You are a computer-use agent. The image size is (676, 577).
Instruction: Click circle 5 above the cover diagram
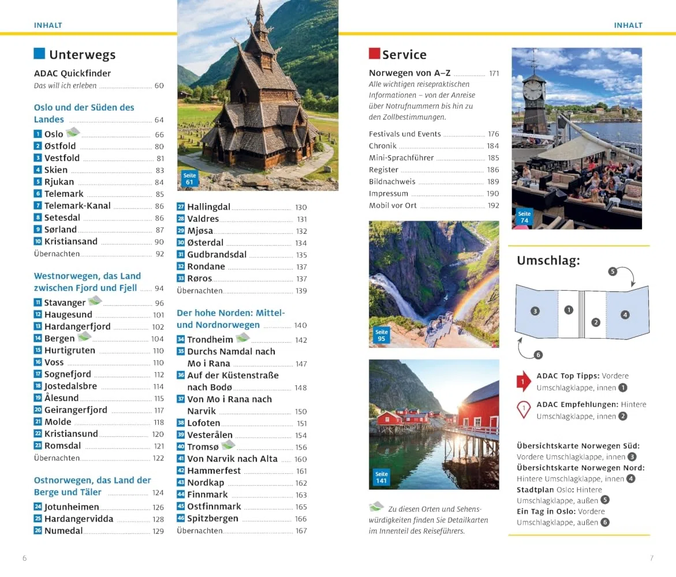click(612, 272)
